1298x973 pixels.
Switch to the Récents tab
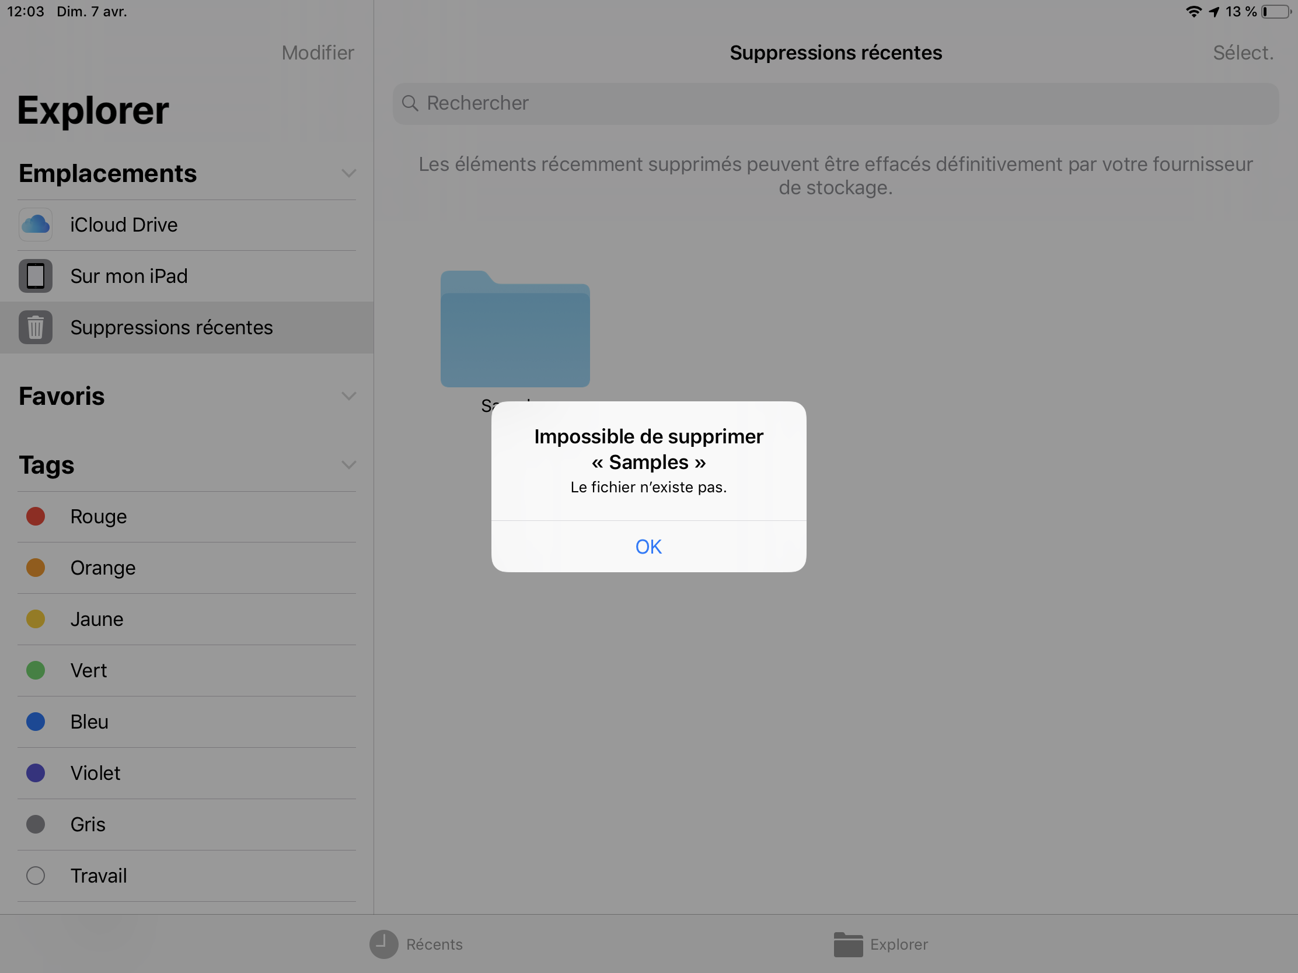click(x=434, y=944)
